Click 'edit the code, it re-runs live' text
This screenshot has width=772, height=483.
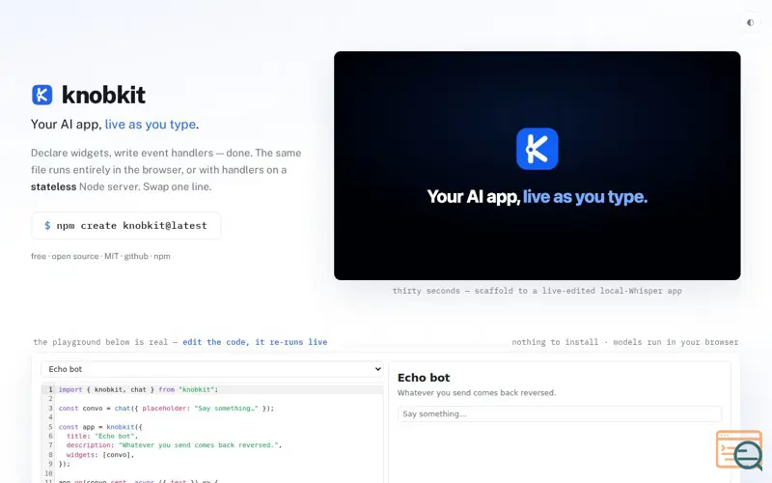pos(255,342)
